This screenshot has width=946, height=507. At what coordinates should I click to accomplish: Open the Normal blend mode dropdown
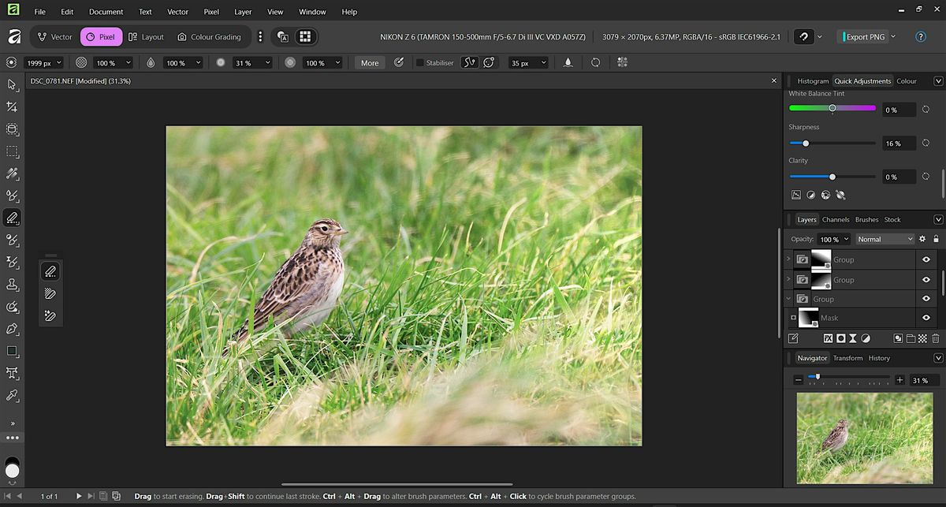[x=885, y=239]
